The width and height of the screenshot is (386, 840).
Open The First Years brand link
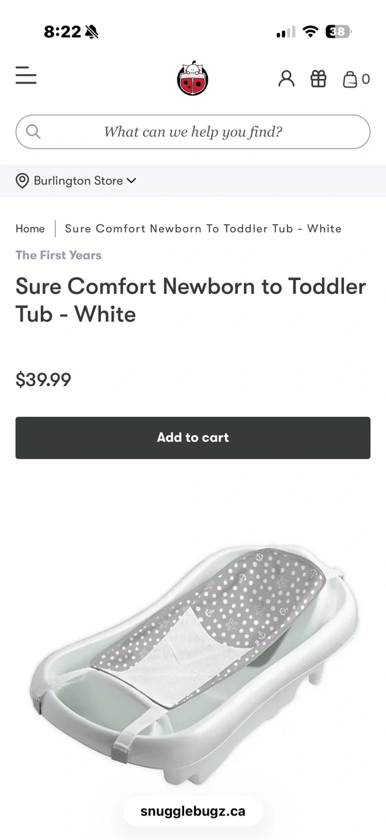pos(58,255)
